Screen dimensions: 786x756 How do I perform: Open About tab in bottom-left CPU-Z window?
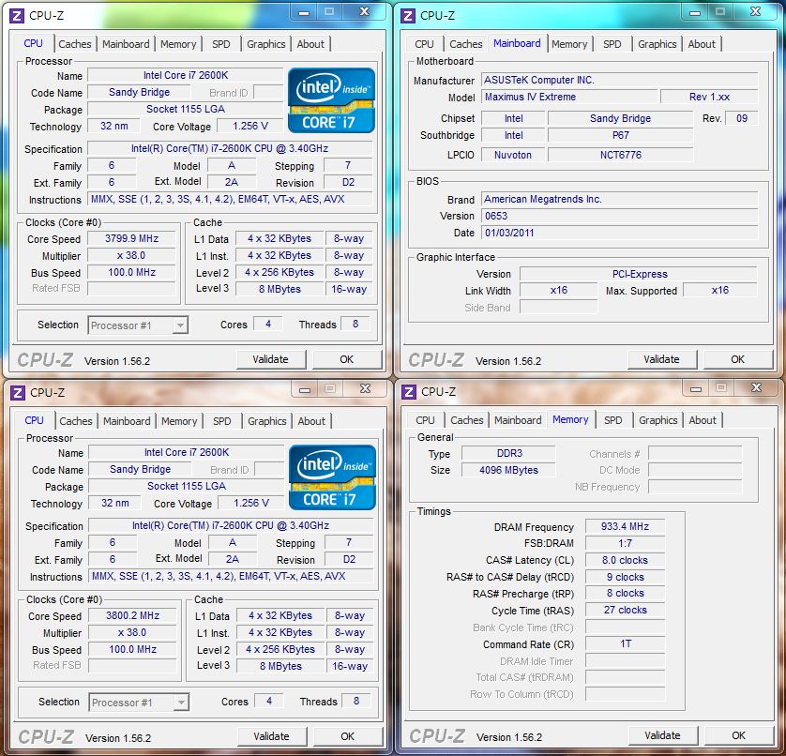[x=311, y=421]
